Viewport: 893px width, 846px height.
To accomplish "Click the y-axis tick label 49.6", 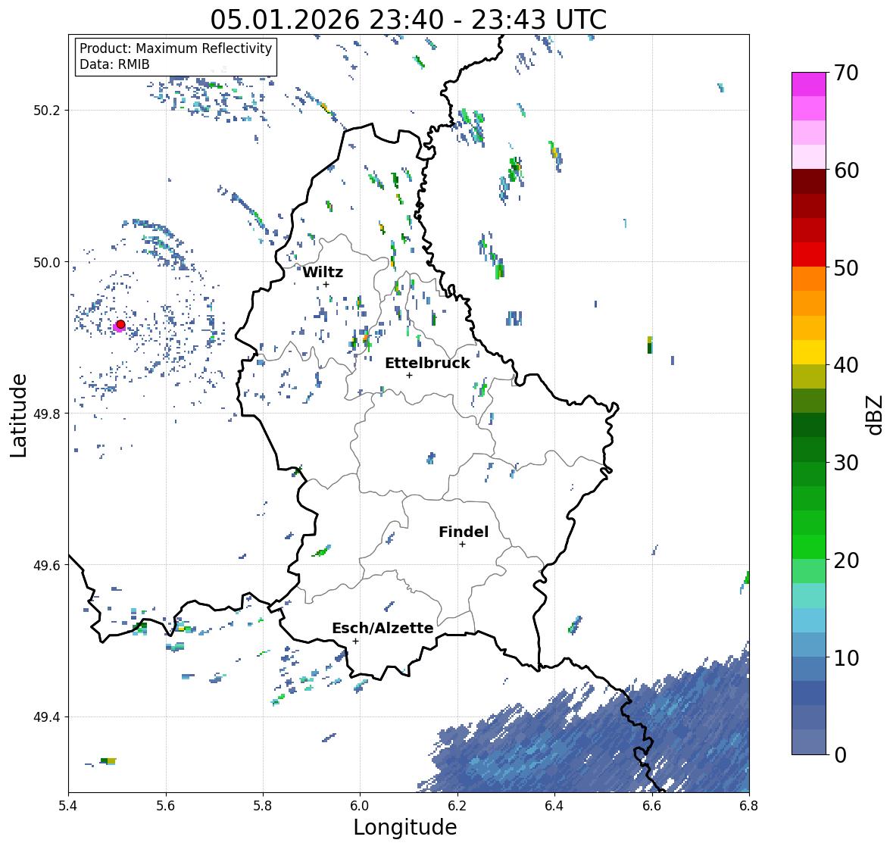I will (47, 565).
